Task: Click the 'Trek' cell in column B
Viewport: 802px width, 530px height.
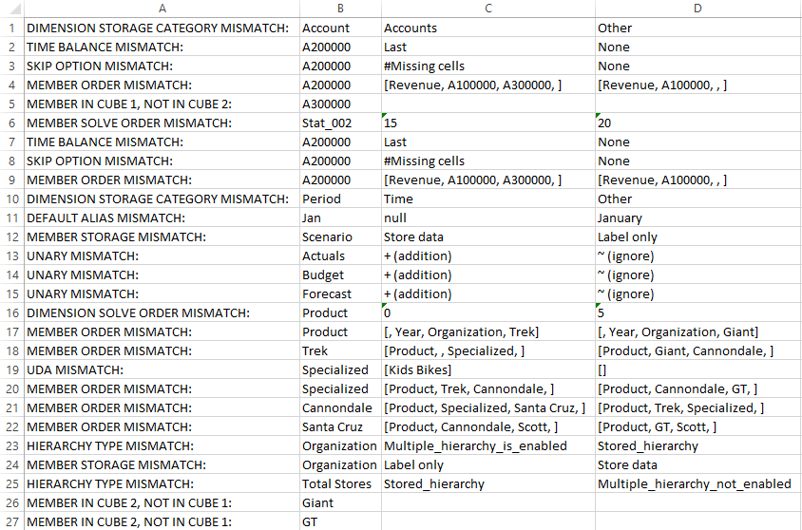Action: [x=340, y=351]
